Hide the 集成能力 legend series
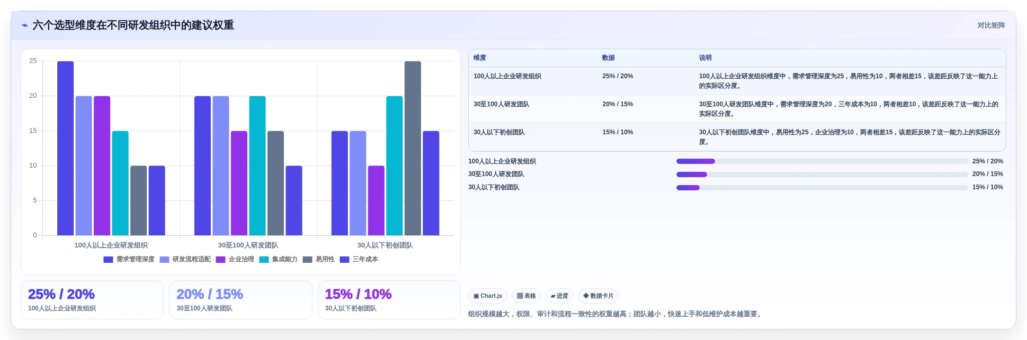Image resolution: width=1027 pixels, height=340 pixels. (x=279, y=260)
